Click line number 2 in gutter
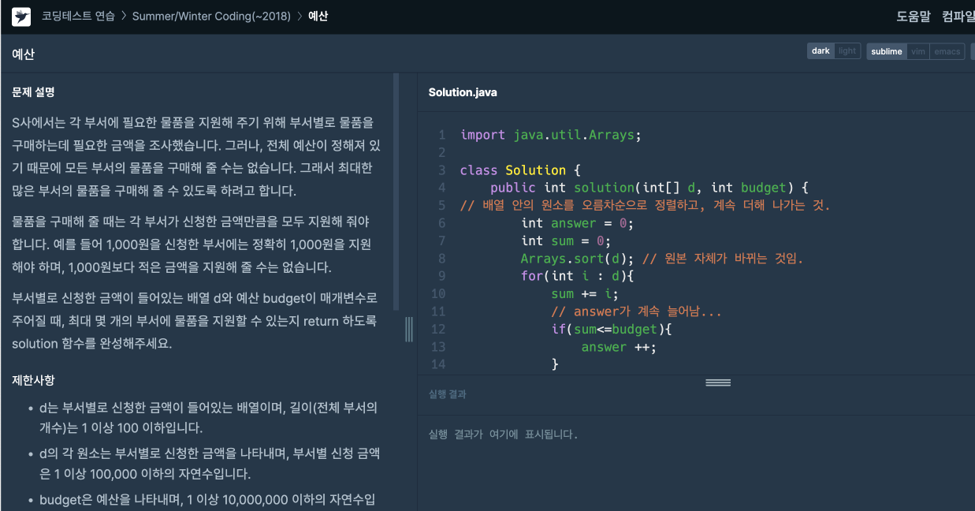The height and width of the screenshot is (511, 975). [441, 152]
